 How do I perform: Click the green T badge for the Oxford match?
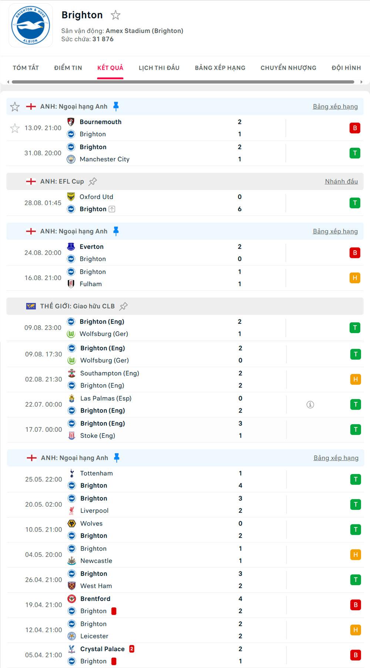tap(355, 203)
